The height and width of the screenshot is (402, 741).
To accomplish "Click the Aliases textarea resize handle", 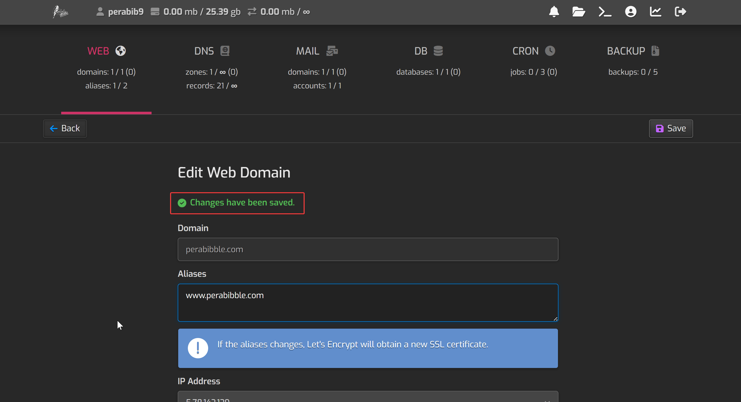I will click(555, 319).
